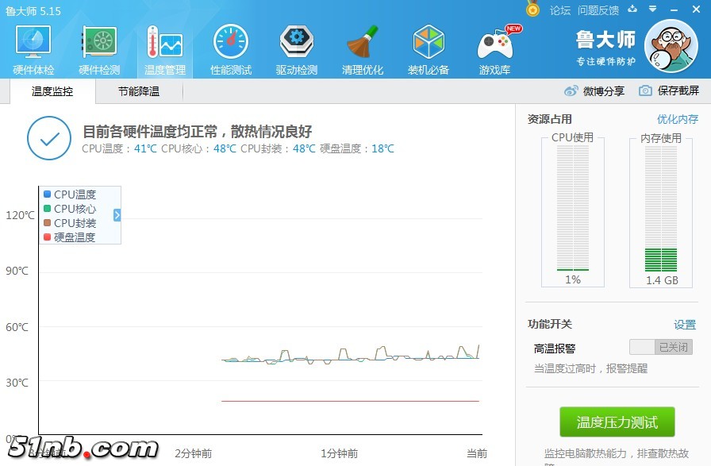Open 清理优化 cleanup broom icon
The image size is (711, 466).
(x=363, y=50)
